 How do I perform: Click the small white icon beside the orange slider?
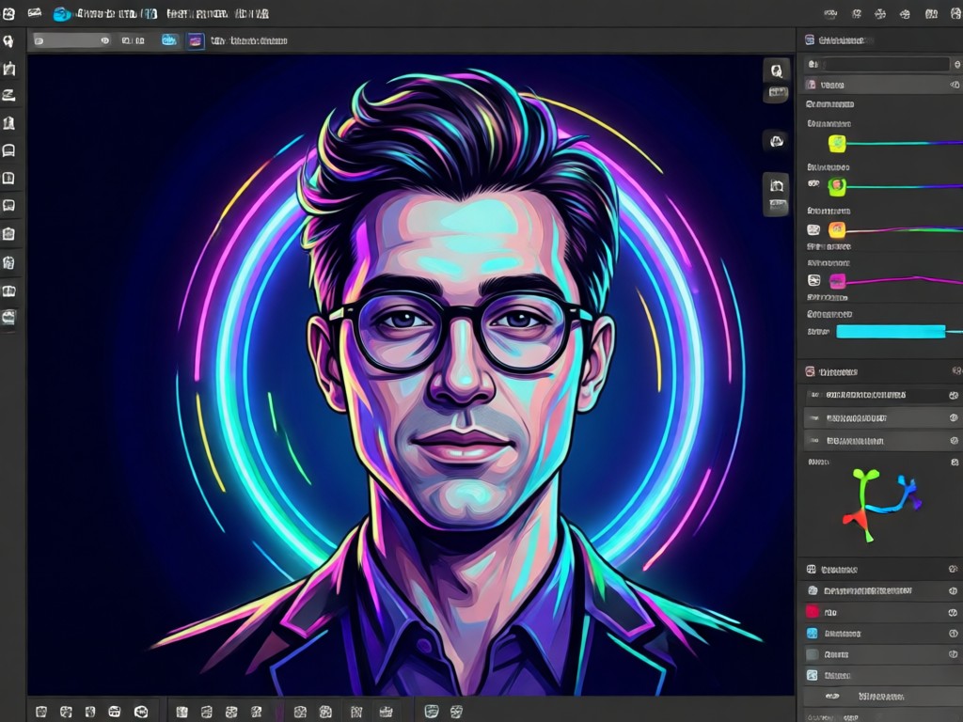pos(813,229)
